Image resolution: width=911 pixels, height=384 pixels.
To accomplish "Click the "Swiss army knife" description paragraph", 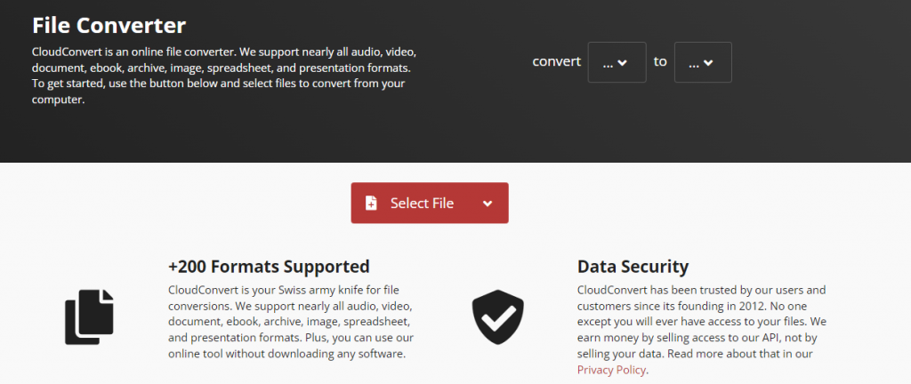I will [x=291, y=322].
